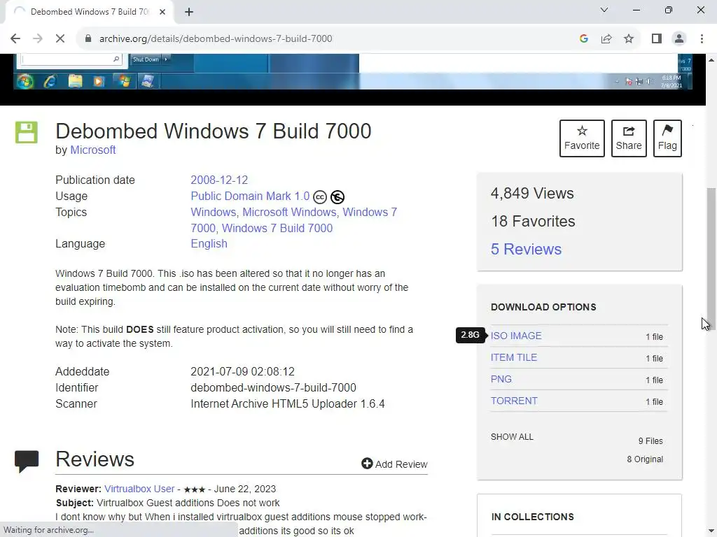Click the 9 Files count text
The image size is (717, 537).
coord(650,441)
